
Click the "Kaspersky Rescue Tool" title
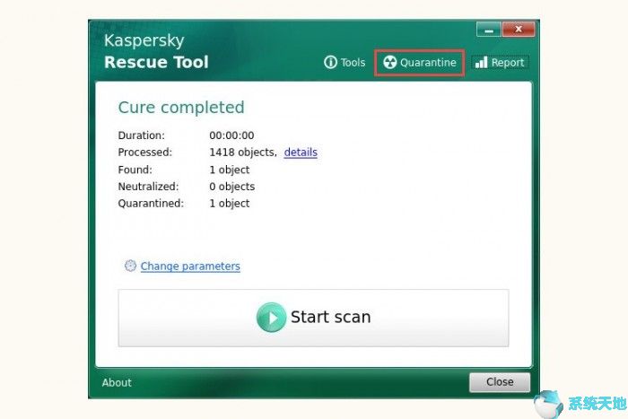point(156,51)
